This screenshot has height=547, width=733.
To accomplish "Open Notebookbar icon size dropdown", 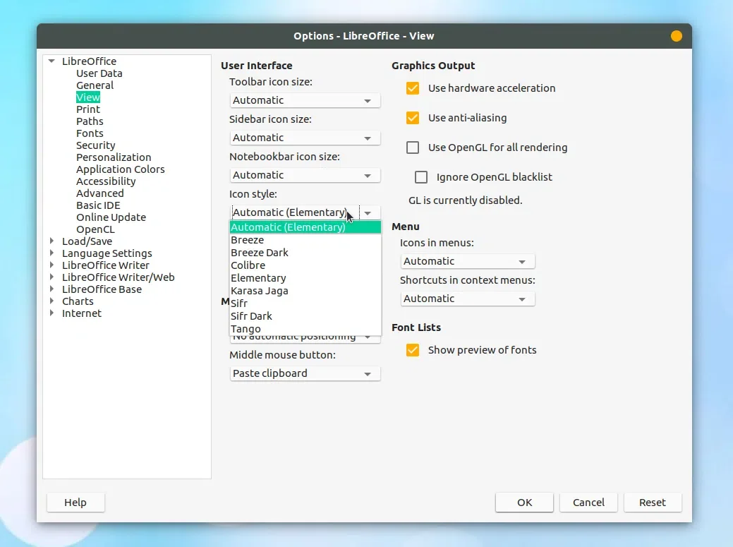I will [x=305, y=175].
